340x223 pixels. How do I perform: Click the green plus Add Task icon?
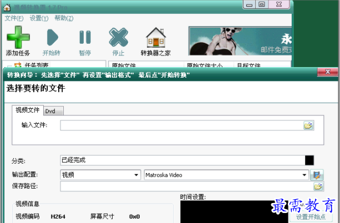(18, 37)
